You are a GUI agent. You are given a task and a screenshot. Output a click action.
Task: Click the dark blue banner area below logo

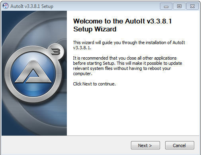click(x=34, y=119)
